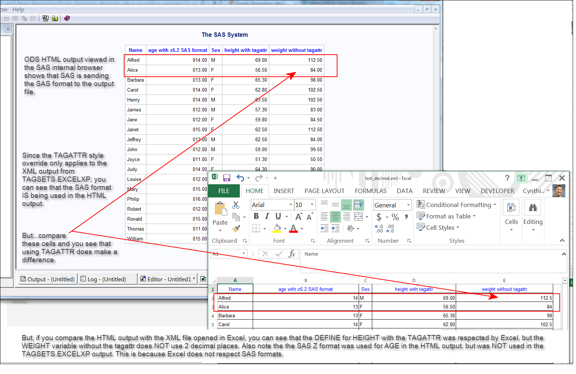Apply comma style number format
Screen dimensions: 576x374
pos(406,217)
